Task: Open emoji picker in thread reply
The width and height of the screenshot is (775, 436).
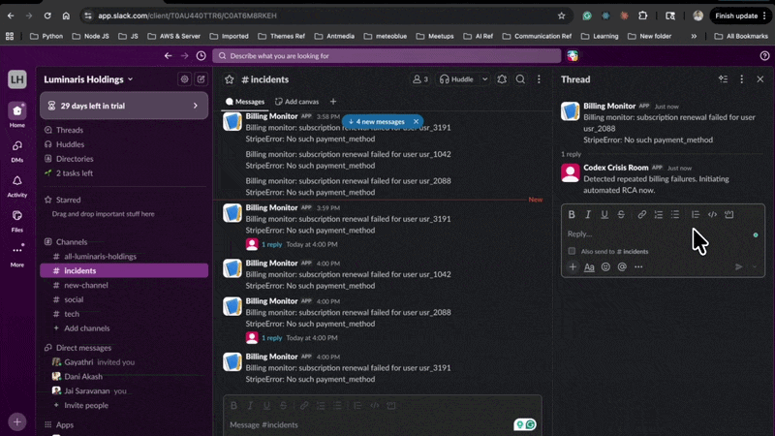Action: (x=605, y=267)
